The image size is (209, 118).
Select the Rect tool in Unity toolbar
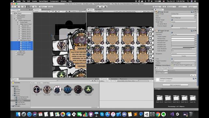click(28, 7)
